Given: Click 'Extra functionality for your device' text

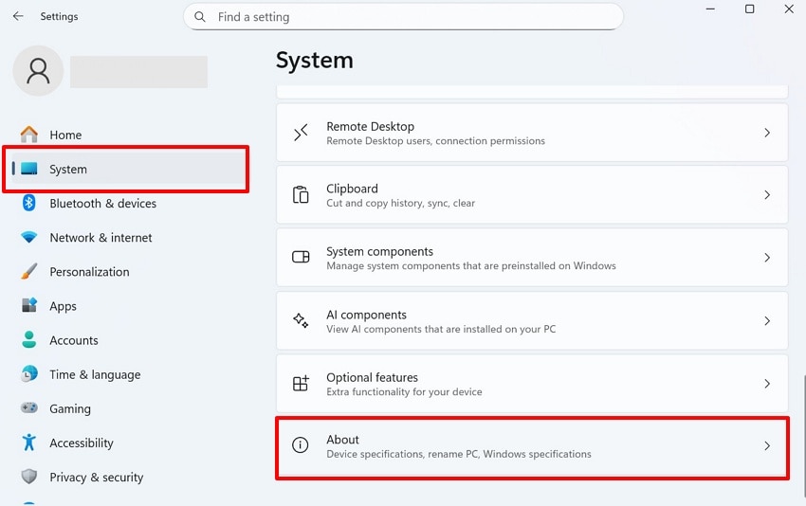Looking at the screenshot, I should point(404,391).
